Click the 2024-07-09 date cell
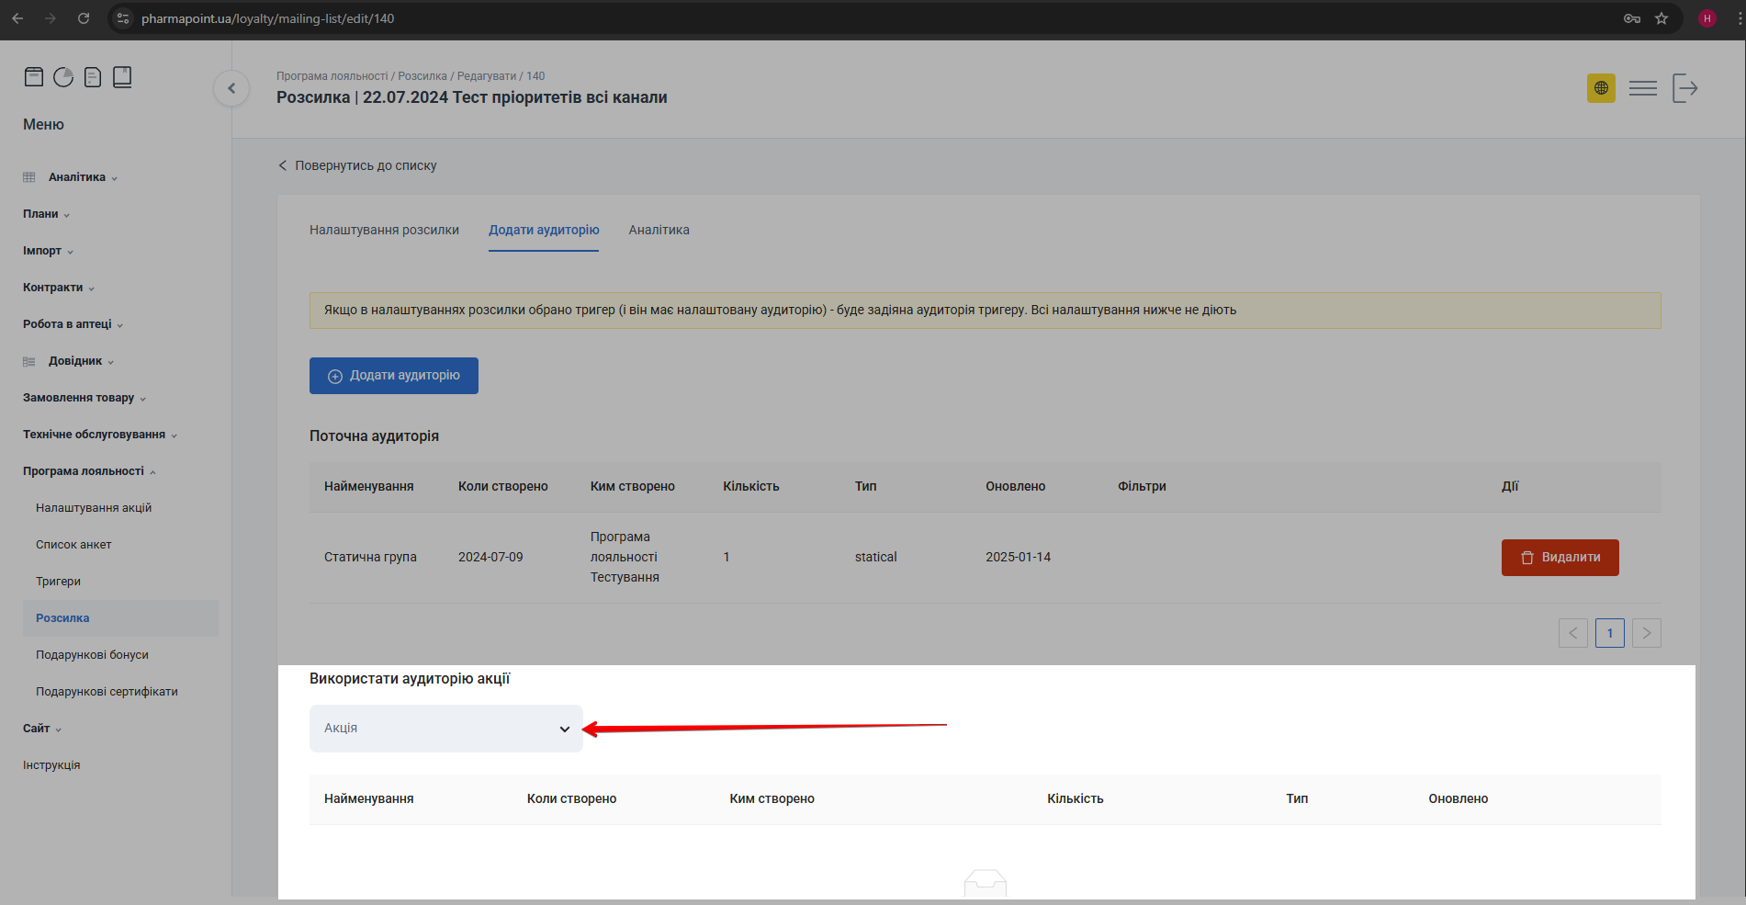1746x905 pixels. (490, 557)
